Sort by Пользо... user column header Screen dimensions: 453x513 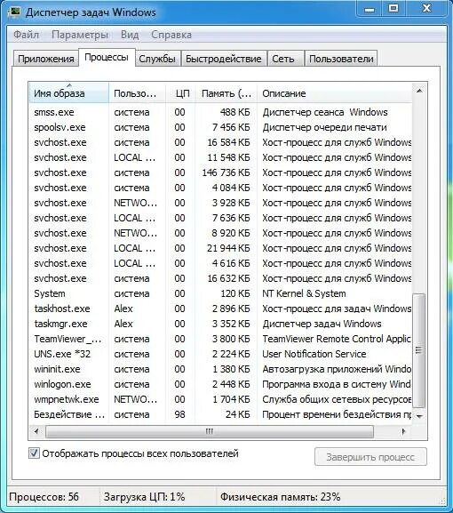pos(138,93)
